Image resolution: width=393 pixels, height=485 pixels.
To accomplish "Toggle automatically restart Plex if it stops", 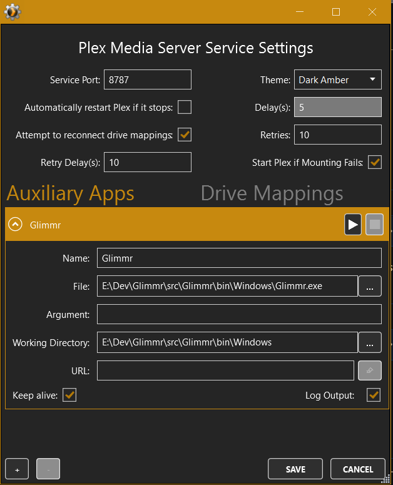I will pyautogui.click(x=184, y=107).
